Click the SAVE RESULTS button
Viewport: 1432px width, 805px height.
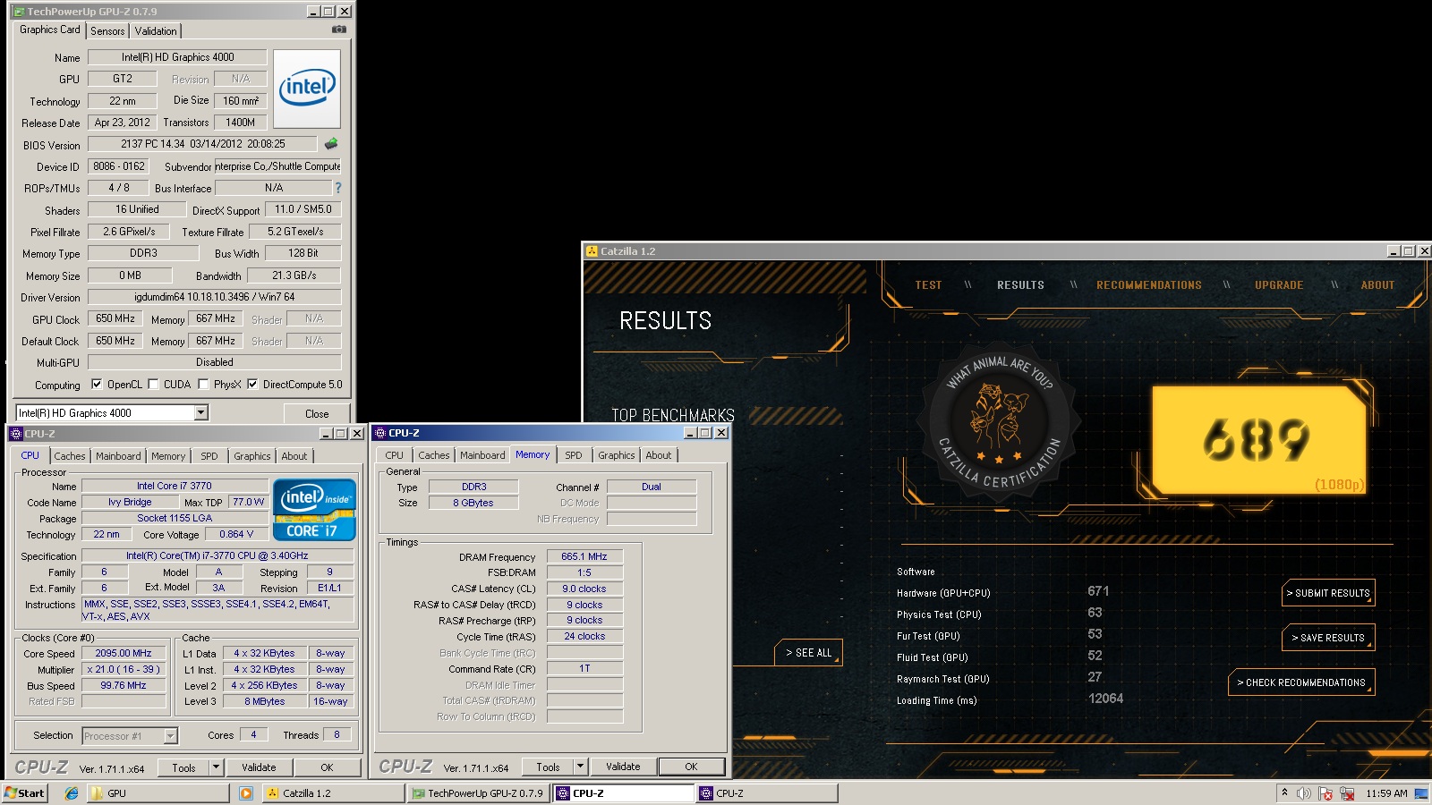tap(1328, 638)
